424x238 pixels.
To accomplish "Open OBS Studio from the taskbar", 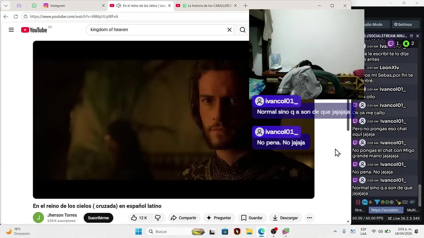I will (x=274, y=231).
